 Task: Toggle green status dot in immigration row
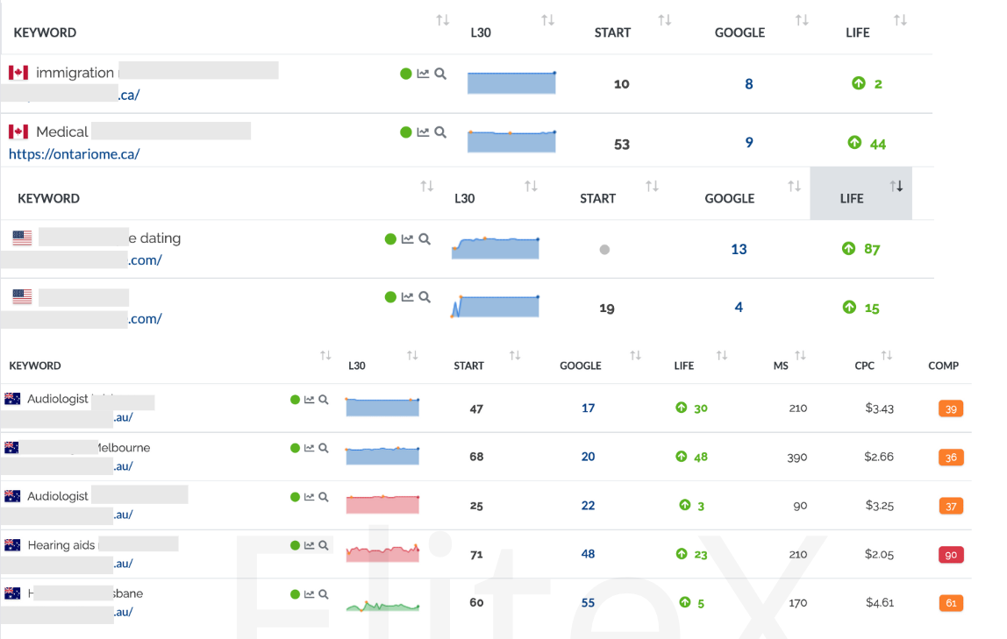coord(405,74)
